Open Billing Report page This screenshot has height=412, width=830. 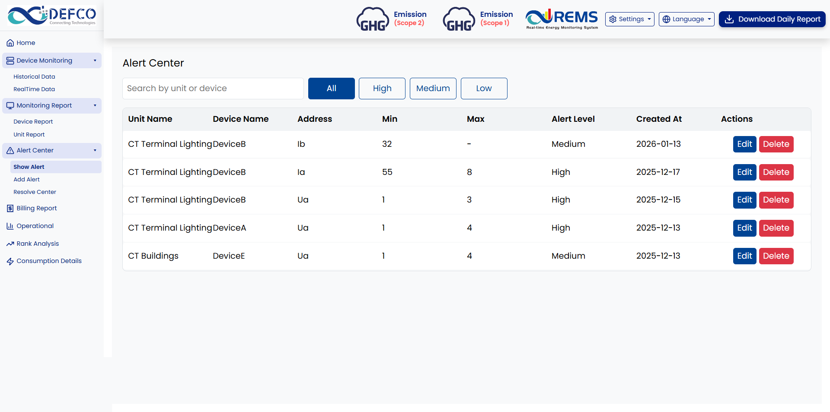pos(37,208)
